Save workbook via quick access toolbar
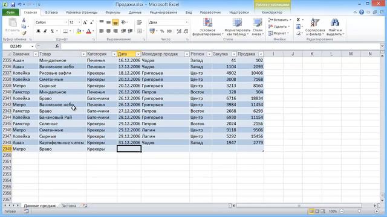The image size is (387, 217). tap(13, 4)
